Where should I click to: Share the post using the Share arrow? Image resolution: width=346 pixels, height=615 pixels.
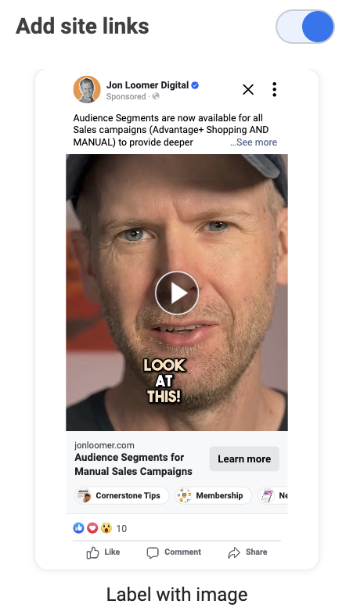[247, 552]
